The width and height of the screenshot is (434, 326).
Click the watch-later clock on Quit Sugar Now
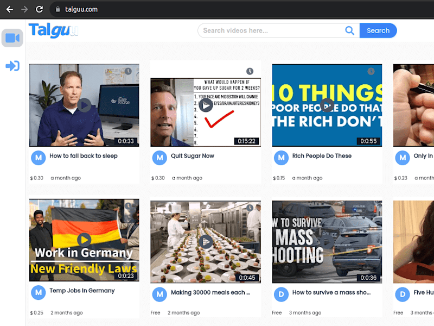pos(250,71)
